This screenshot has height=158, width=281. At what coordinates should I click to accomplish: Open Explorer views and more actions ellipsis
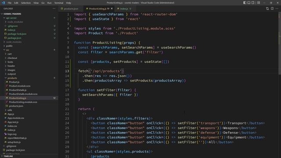click(54, 9)
